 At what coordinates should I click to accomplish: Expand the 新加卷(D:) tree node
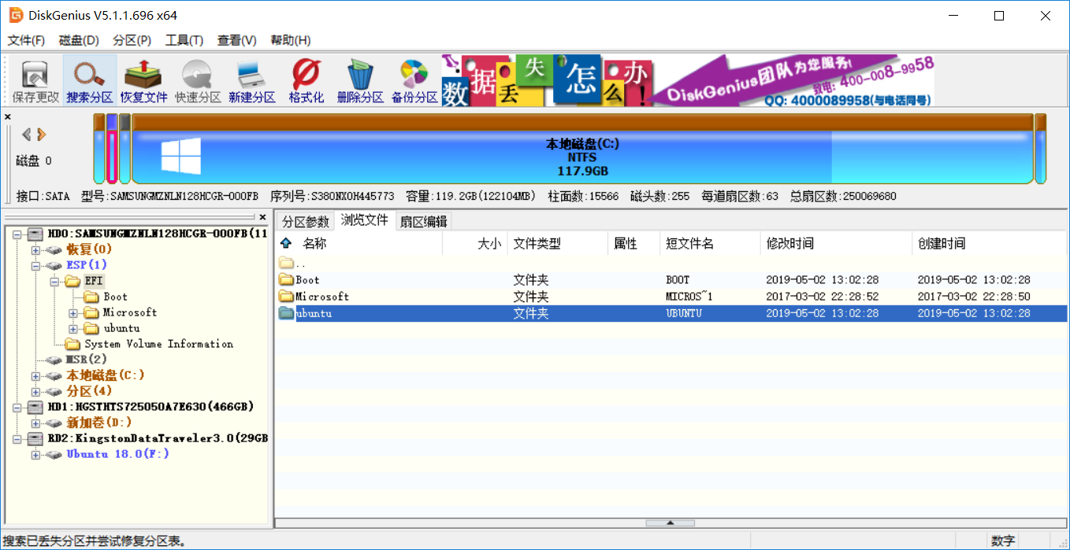35,423
